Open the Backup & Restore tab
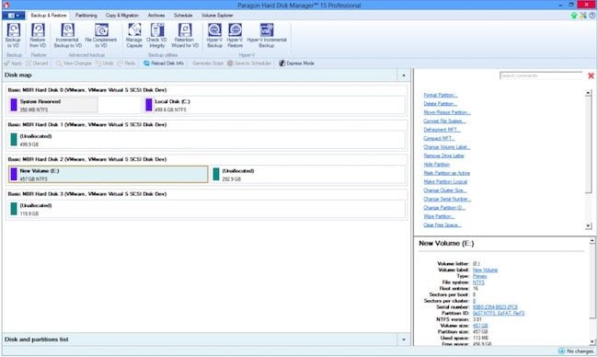 (x=49, y=16)
